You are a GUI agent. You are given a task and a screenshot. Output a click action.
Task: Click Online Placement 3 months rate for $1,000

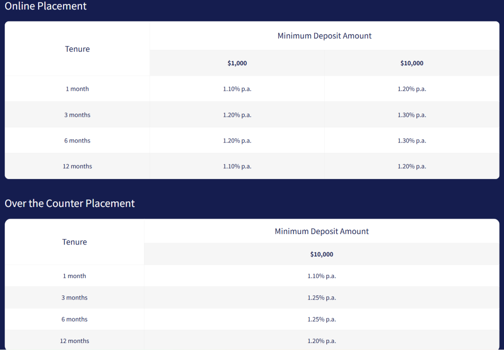[x=237, y=115]
